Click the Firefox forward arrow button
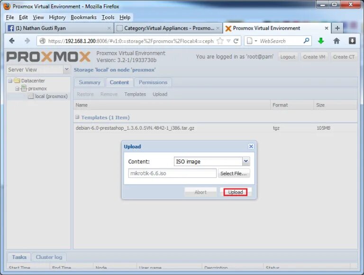The height and width of the screenshot is (275, 364). pyautogui.click(x=27, y=41)
